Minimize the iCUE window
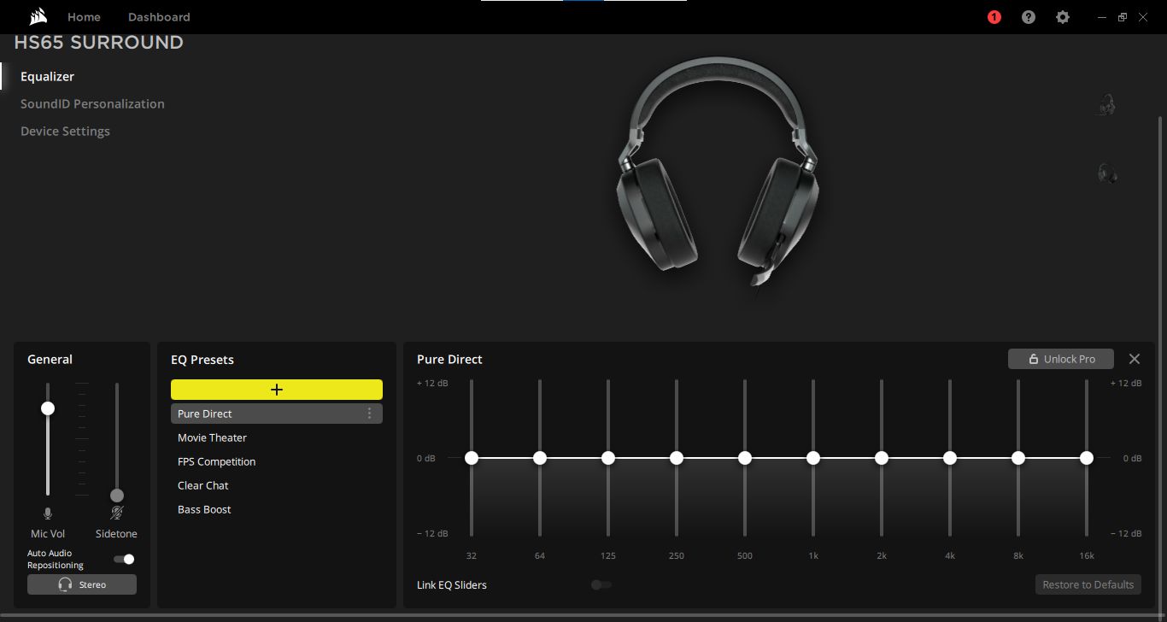 (x=1102, y=17)
